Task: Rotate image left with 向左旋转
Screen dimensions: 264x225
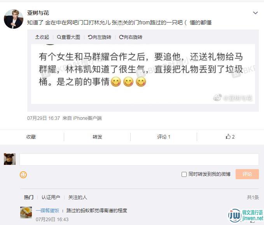Action: pyautogui.click(x=100, y=37)
